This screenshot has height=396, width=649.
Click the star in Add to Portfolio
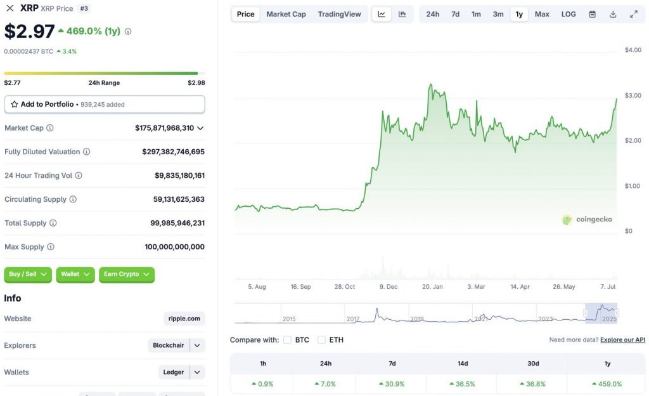[x=14, y=103]
